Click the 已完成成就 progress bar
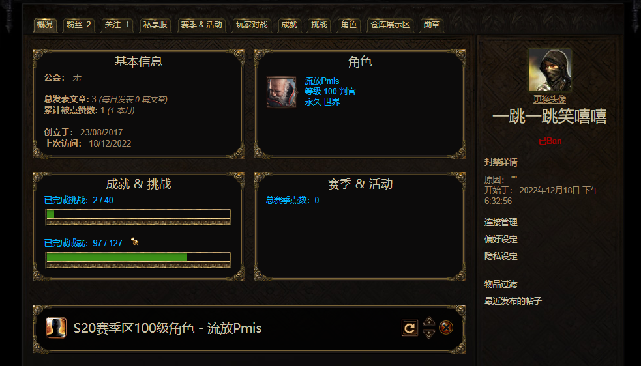This screenshot has width=641, height=366. pos(138,260)
